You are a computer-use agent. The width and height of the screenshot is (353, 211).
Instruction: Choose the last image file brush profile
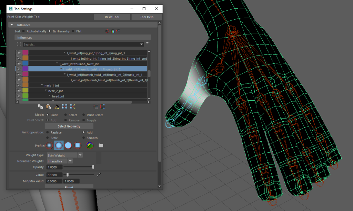point(90,145)
